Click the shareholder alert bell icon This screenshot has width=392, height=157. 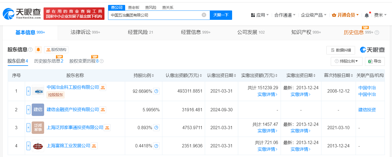point(38,50)
